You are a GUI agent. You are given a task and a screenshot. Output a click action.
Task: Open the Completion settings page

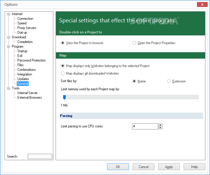(25, 42)
